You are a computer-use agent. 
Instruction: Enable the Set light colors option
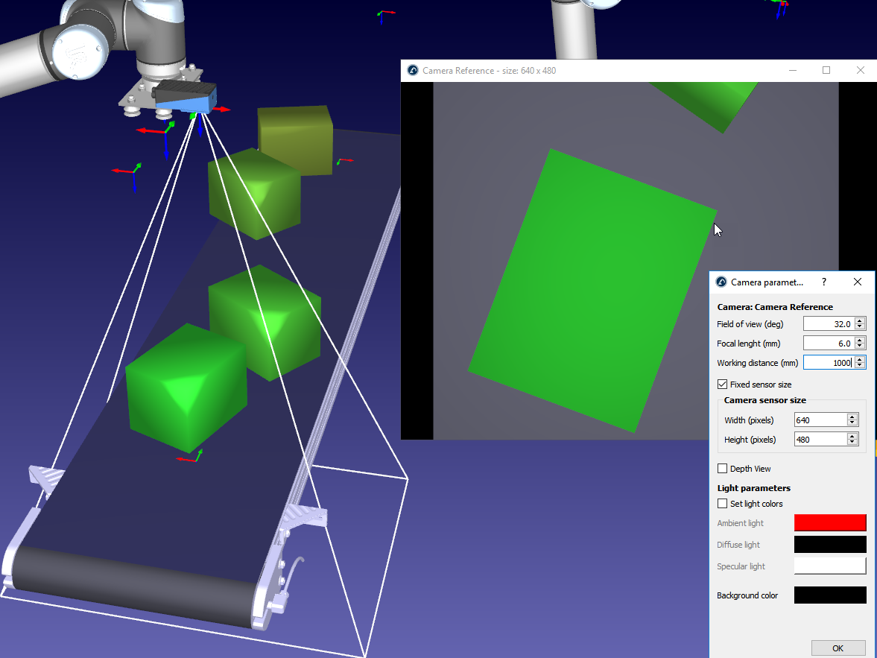coord(722,503)
